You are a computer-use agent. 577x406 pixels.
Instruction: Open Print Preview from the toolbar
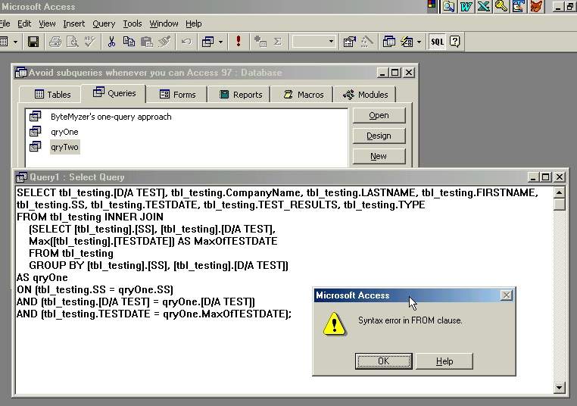point(73,42)
